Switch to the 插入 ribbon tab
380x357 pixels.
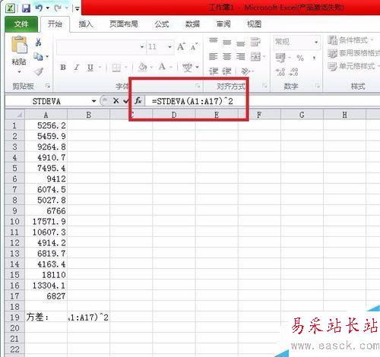(x=86, y=24)
